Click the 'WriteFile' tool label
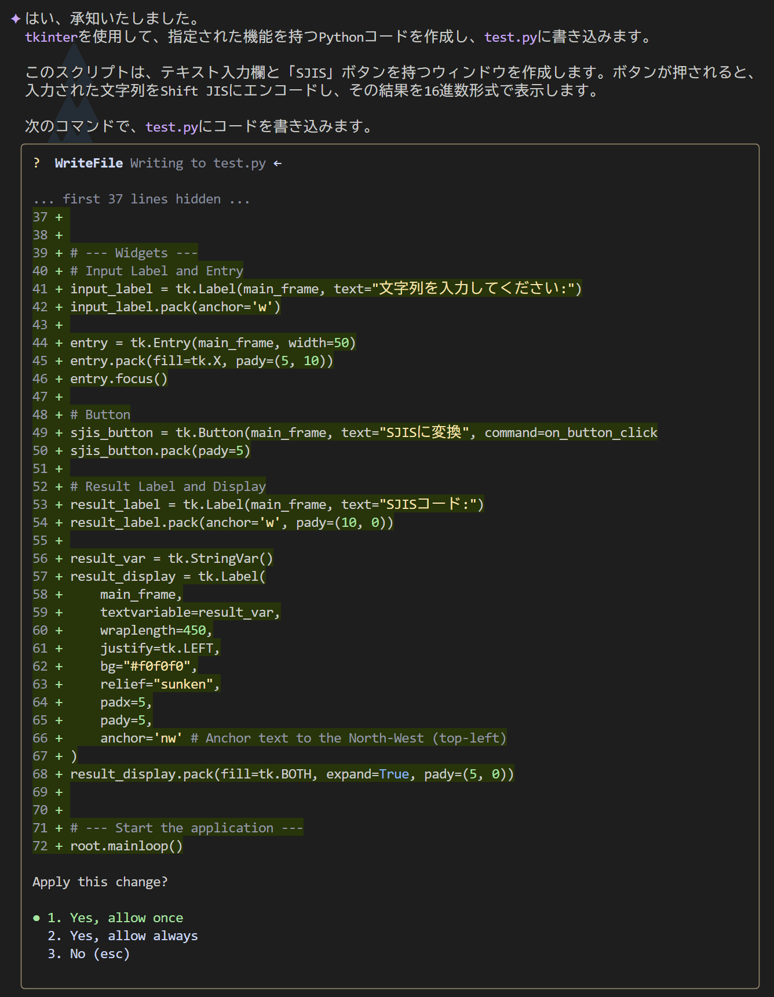This screenshot has height=997, width=774. pos(89,163)
